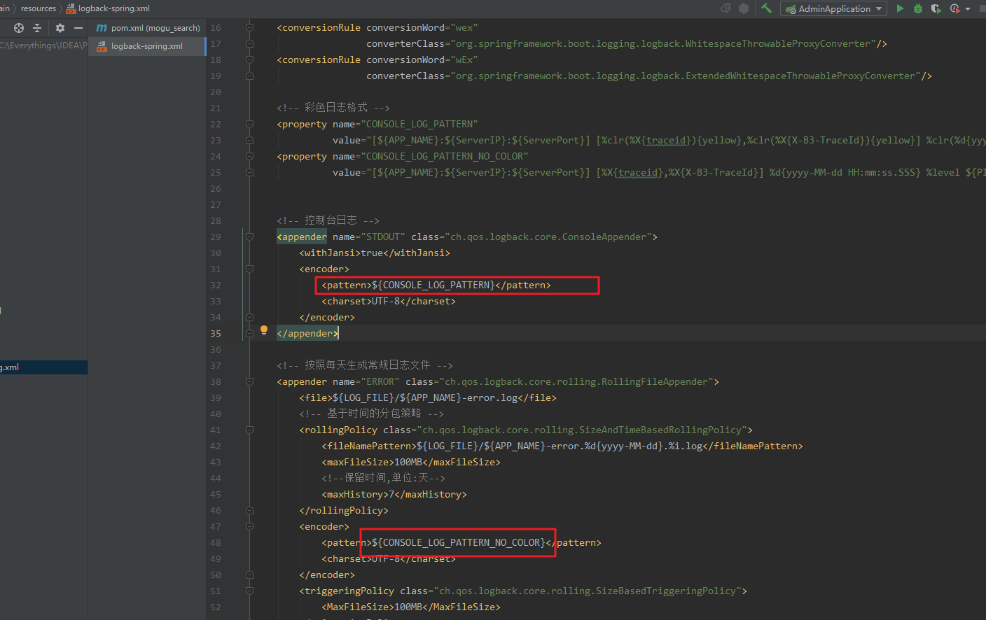
Task: Click conversionWord "wex" rule on line 16
Action: 377,28
